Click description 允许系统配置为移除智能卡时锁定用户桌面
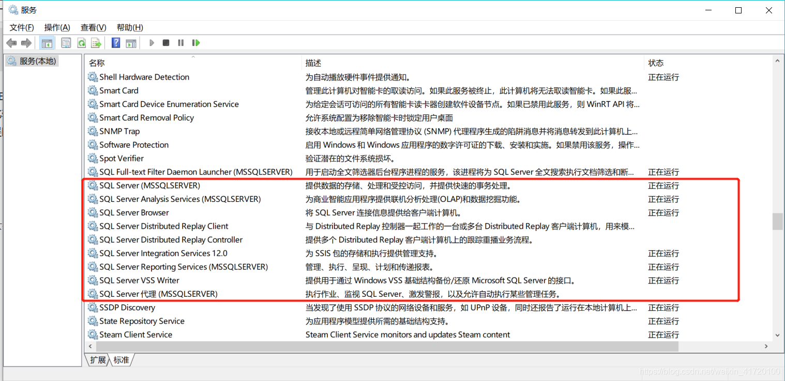 pos(379,118)
